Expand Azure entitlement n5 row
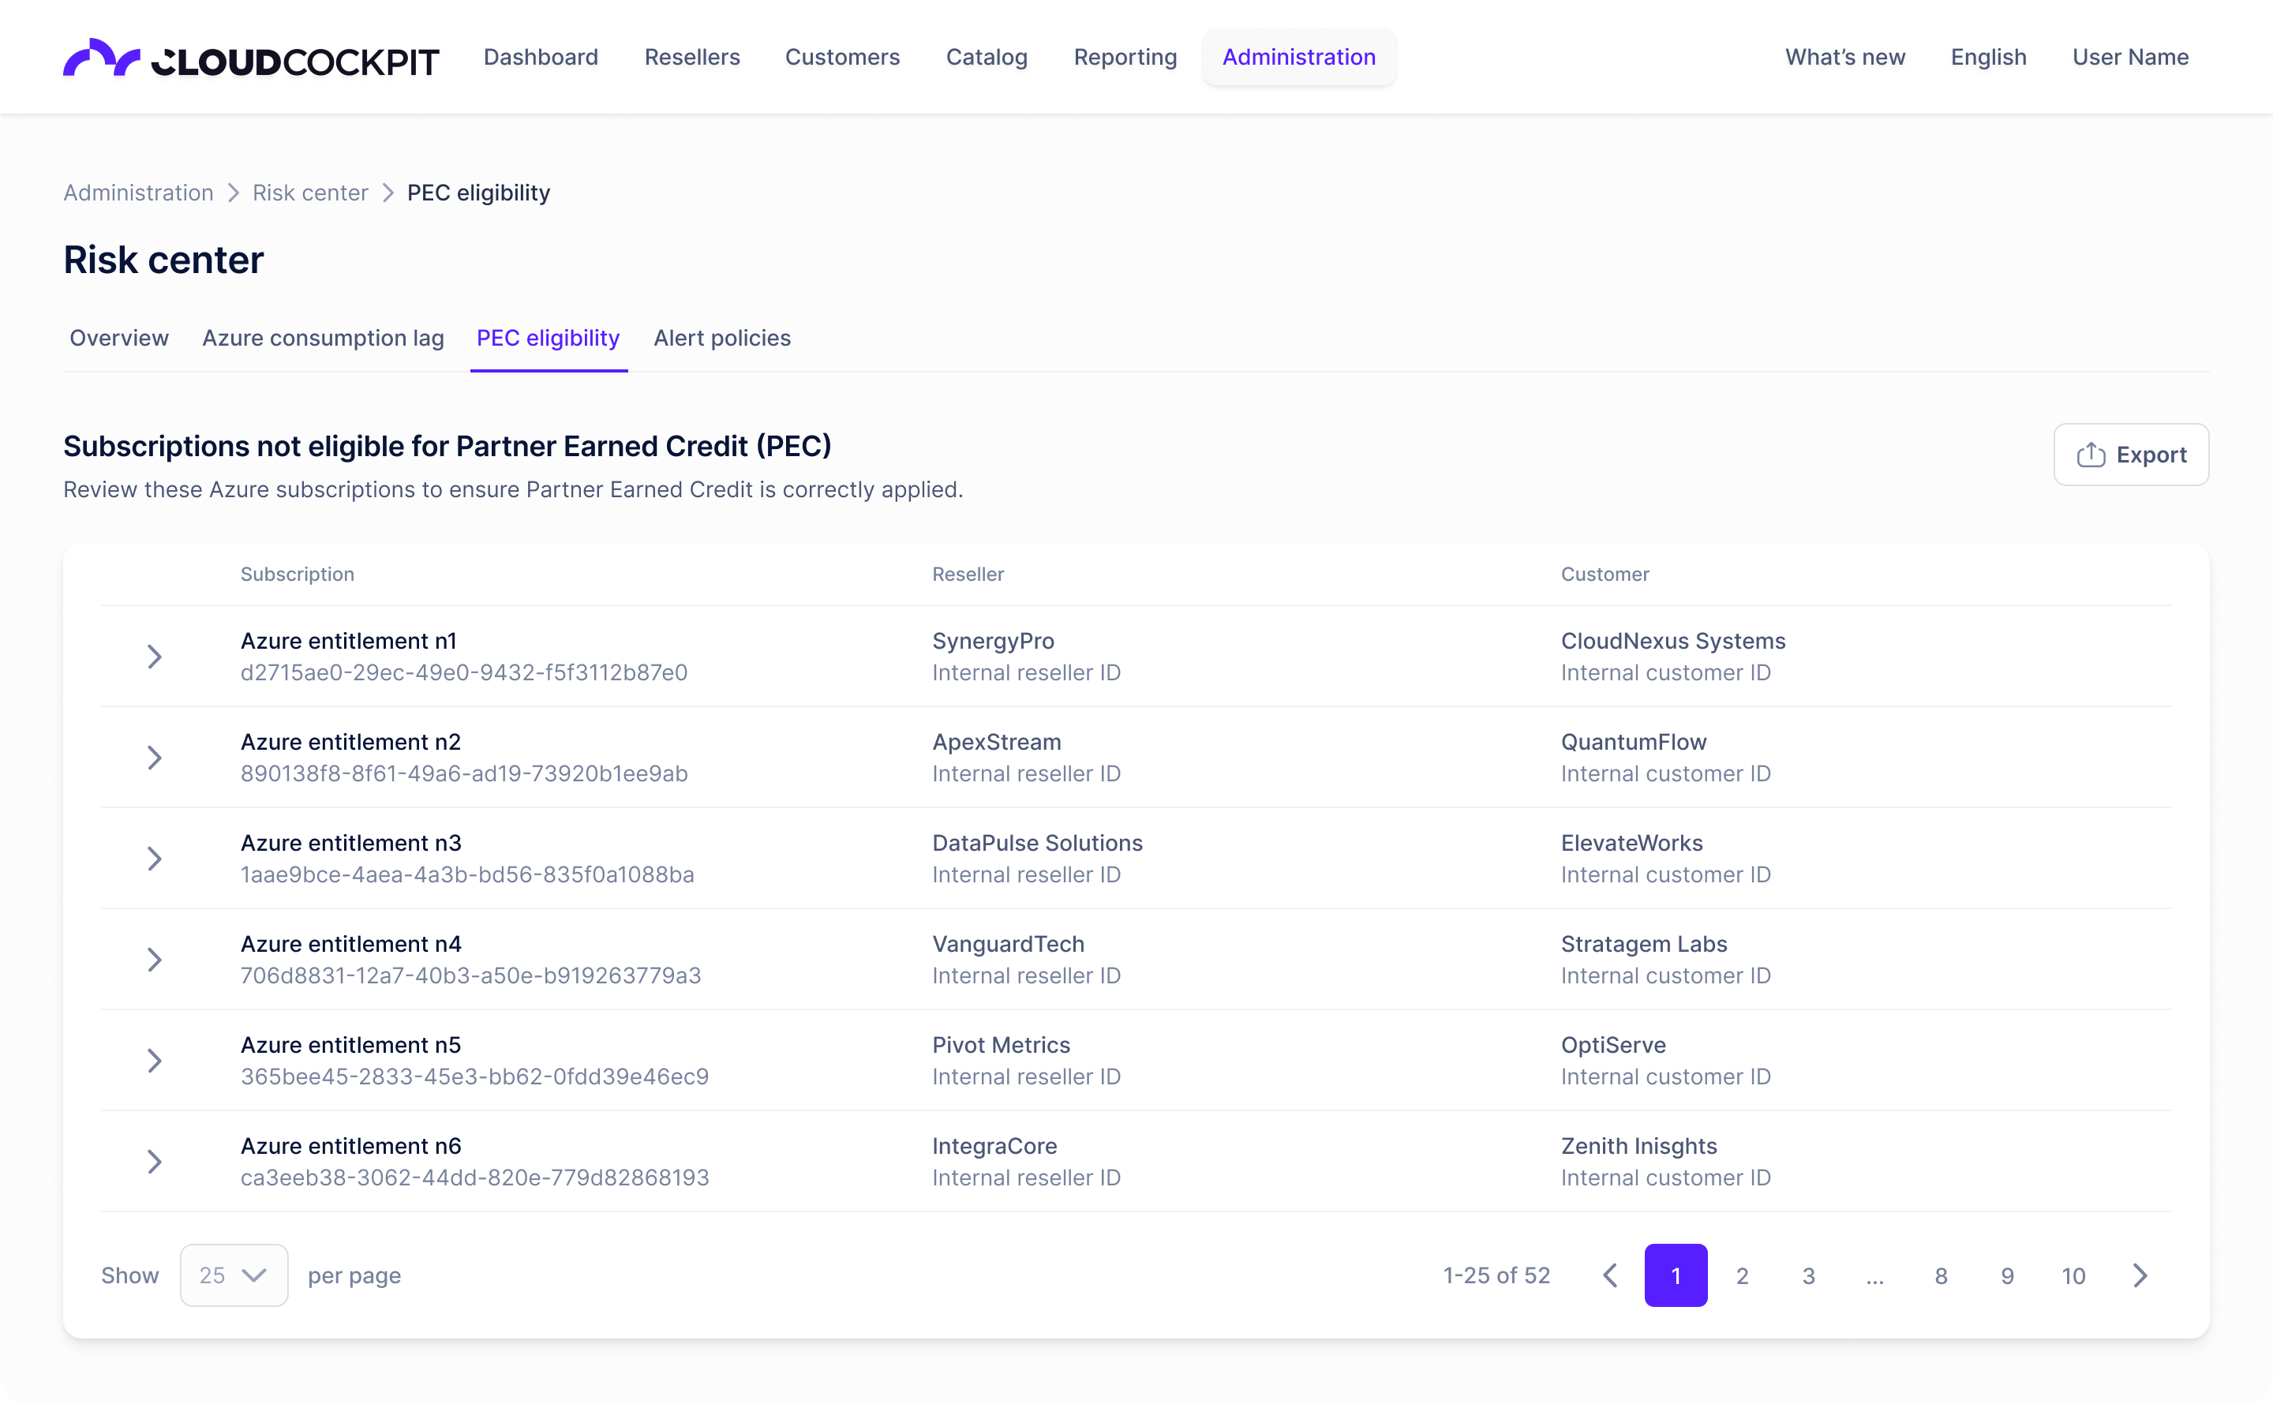Viewport: 2273px width, 1404px height. [x=155, y=1061]
